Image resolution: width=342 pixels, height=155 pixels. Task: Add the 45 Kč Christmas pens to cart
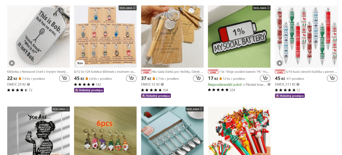point(332,78)
